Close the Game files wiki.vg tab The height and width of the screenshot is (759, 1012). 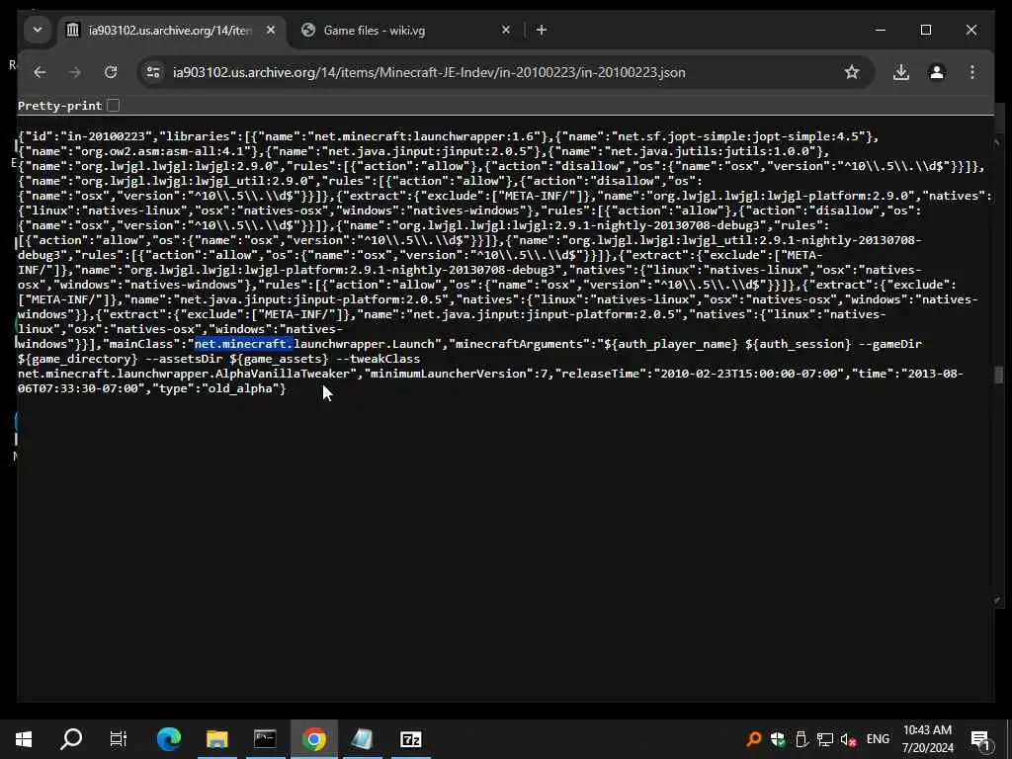coord(506,30)
